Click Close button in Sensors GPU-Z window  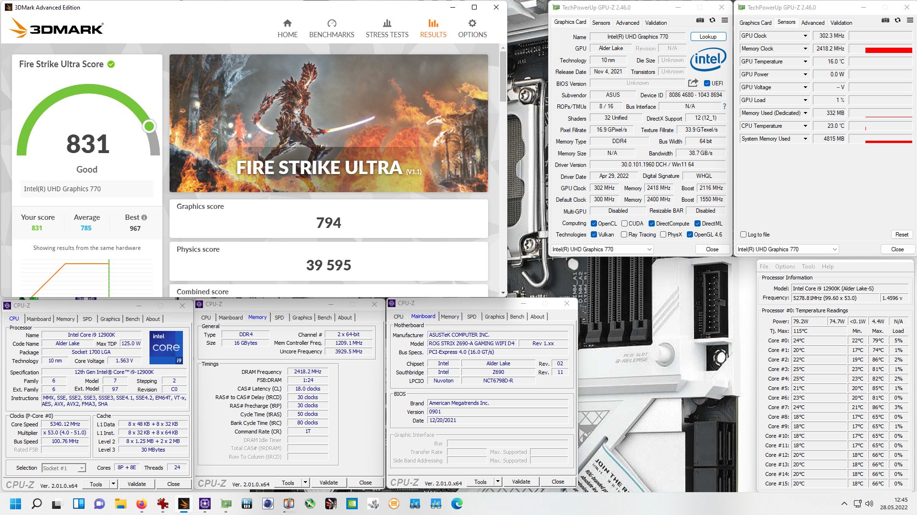[x=897, y=249]
